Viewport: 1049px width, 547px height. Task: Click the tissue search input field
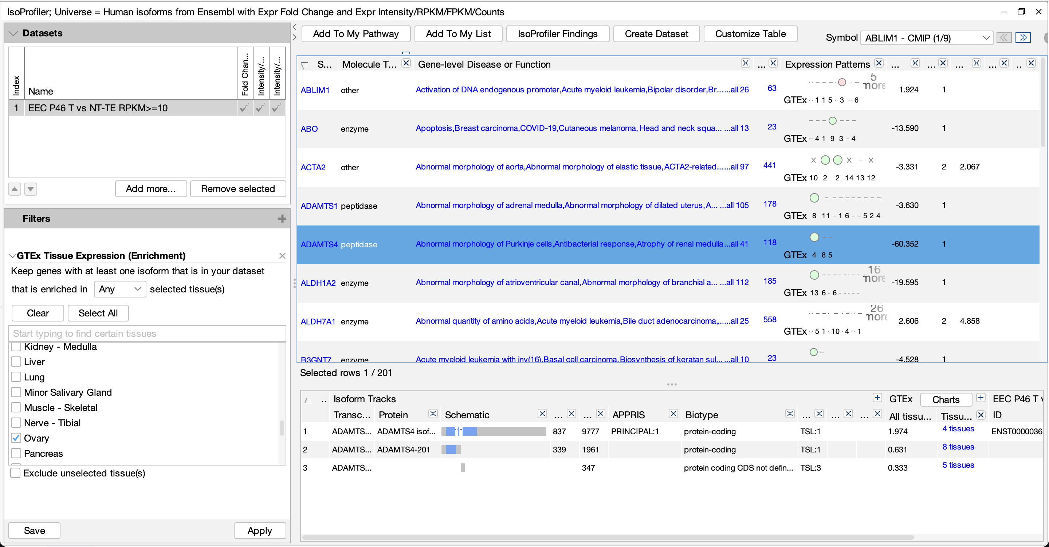[146, 334]
